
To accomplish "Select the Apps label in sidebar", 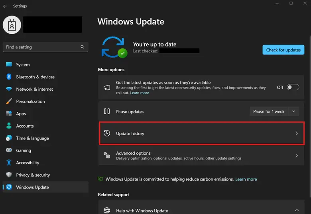I will point(21,114).
